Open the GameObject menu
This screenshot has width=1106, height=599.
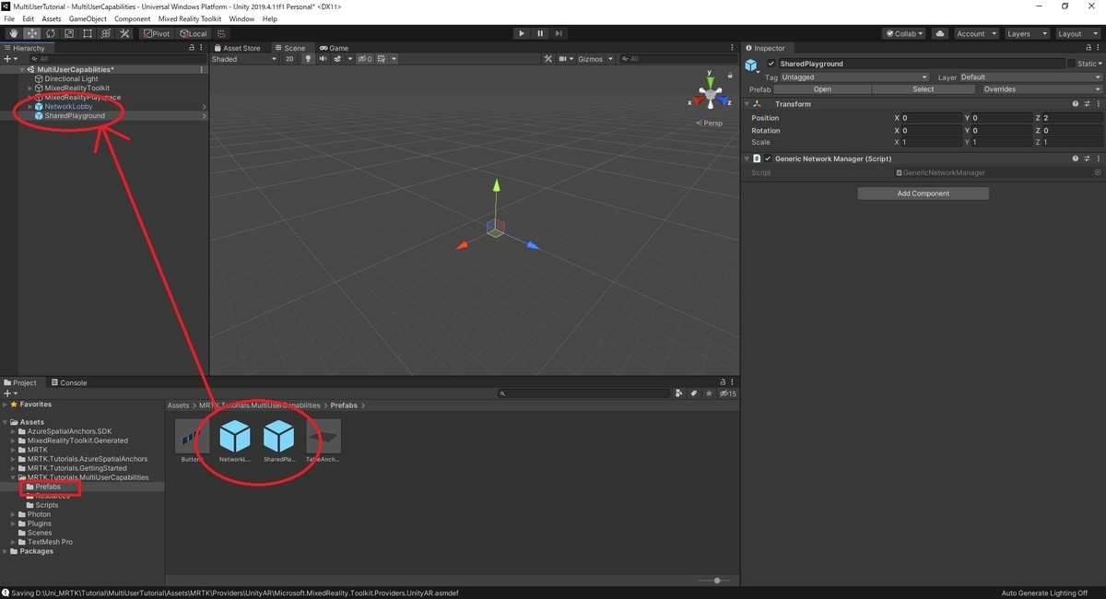point(88,18)
